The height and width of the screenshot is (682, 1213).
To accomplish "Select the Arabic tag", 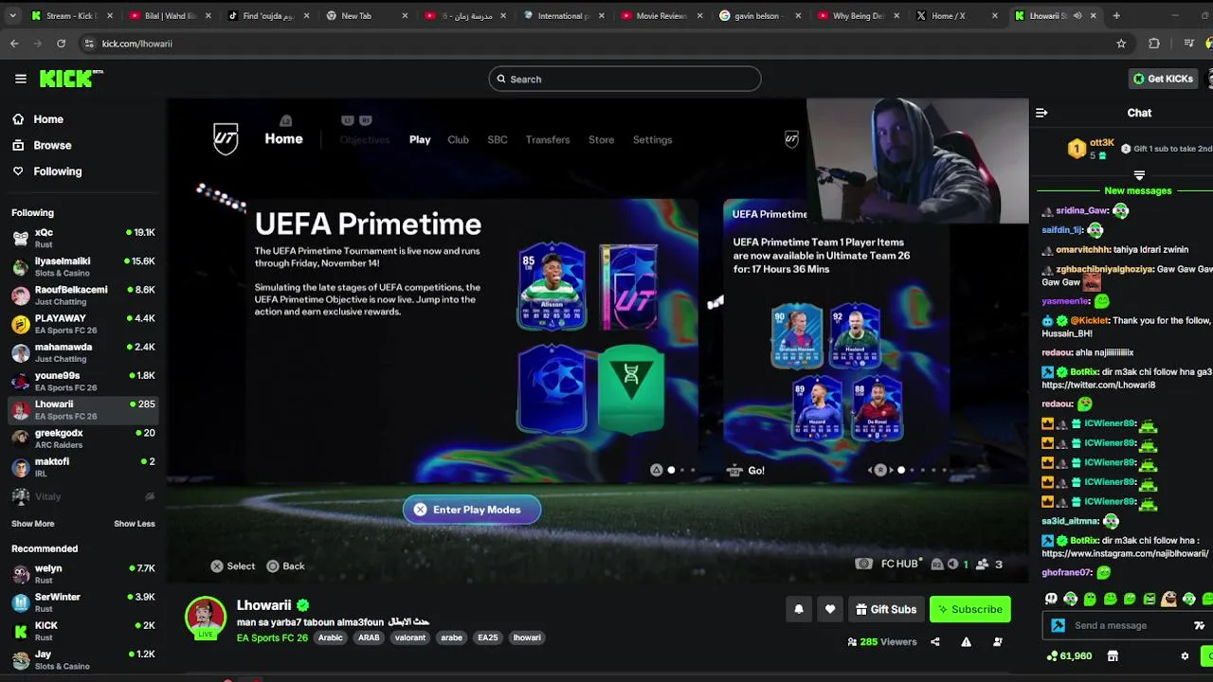I will [x=331, y=637].
